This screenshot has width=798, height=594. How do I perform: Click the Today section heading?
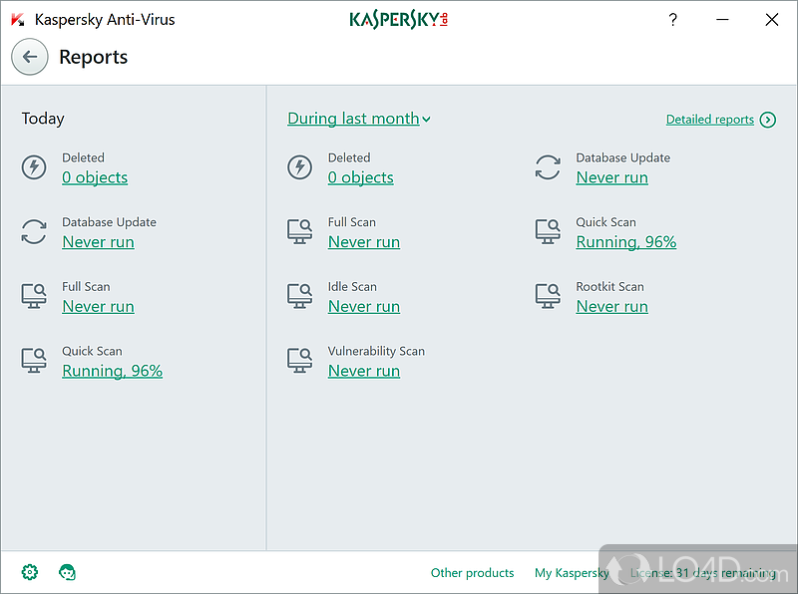point(43,119)
